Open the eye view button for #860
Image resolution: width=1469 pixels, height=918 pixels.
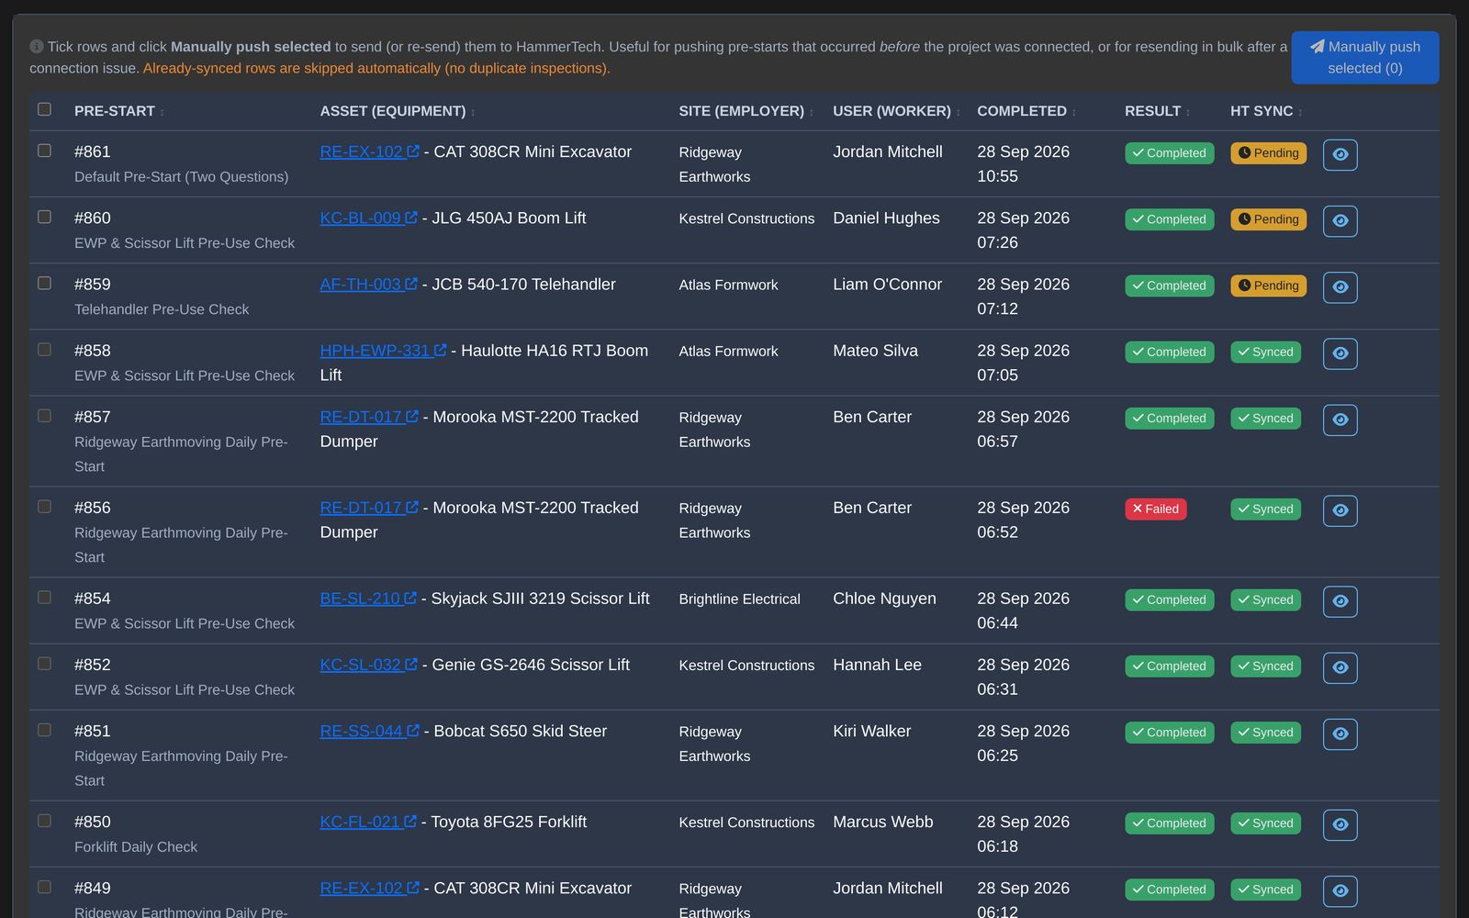1340,220
